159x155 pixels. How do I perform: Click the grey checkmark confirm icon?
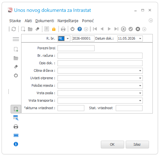[131, 29]
